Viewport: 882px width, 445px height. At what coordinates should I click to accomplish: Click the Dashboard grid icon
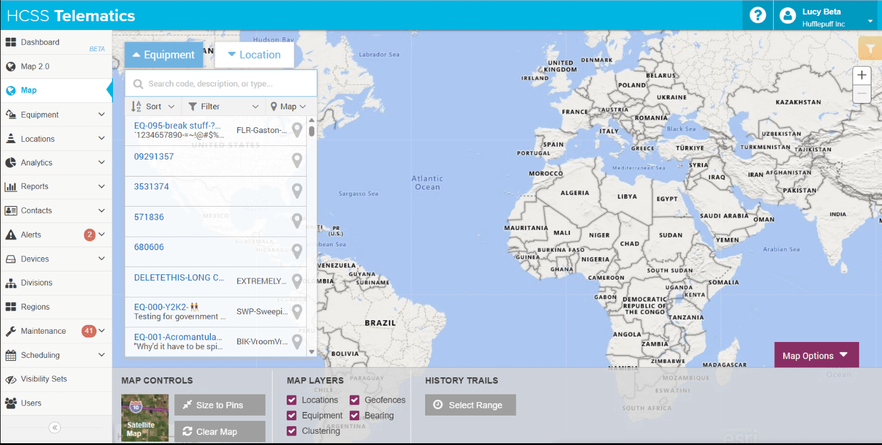point(11,42)
